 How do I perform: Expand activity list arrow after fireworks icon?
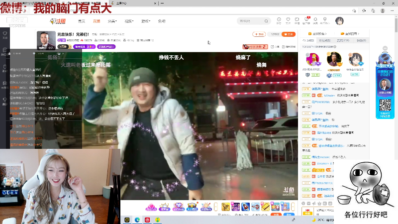(x=216, y=207)
